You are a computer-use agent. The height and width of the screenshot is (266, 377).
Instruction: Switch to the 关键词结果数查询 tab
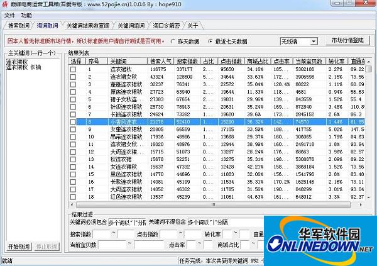coord(88,26)
